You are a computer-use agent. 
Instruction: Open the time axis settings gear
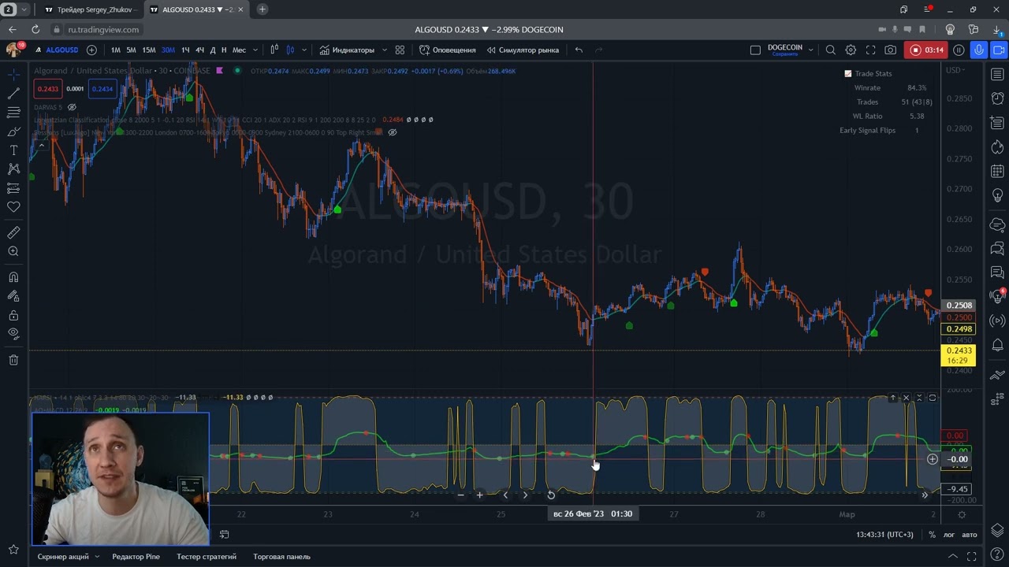pos(962,514)
